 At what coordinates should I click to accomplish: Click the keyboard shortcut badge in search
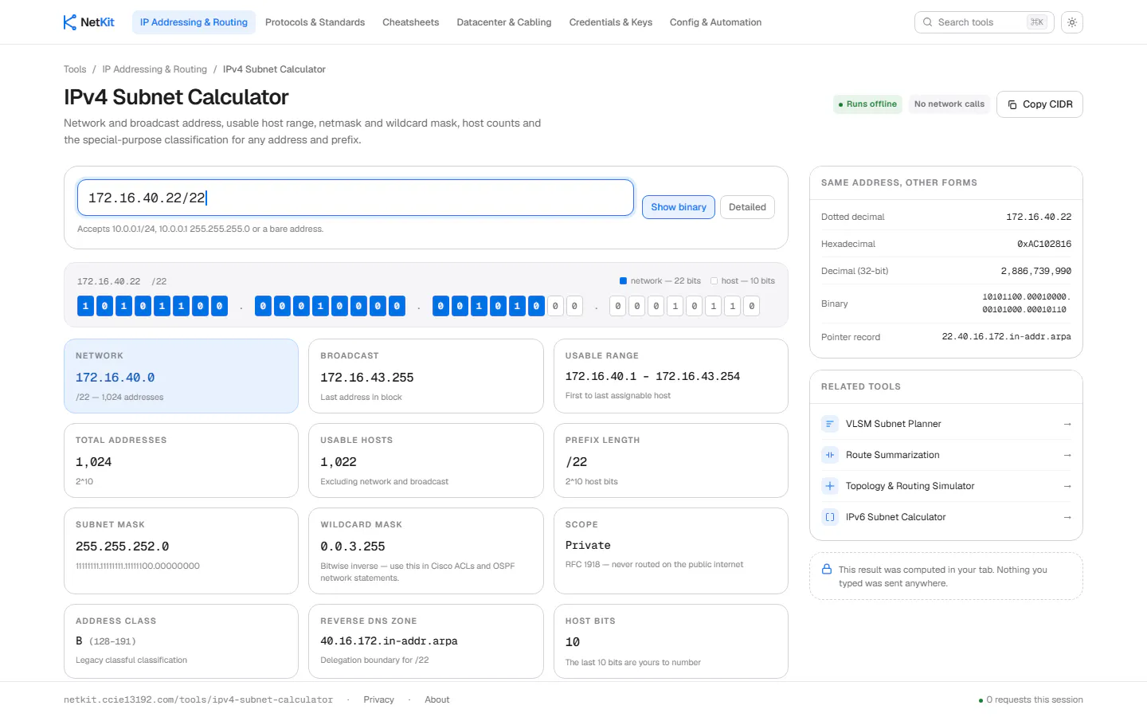(1036, 22)
